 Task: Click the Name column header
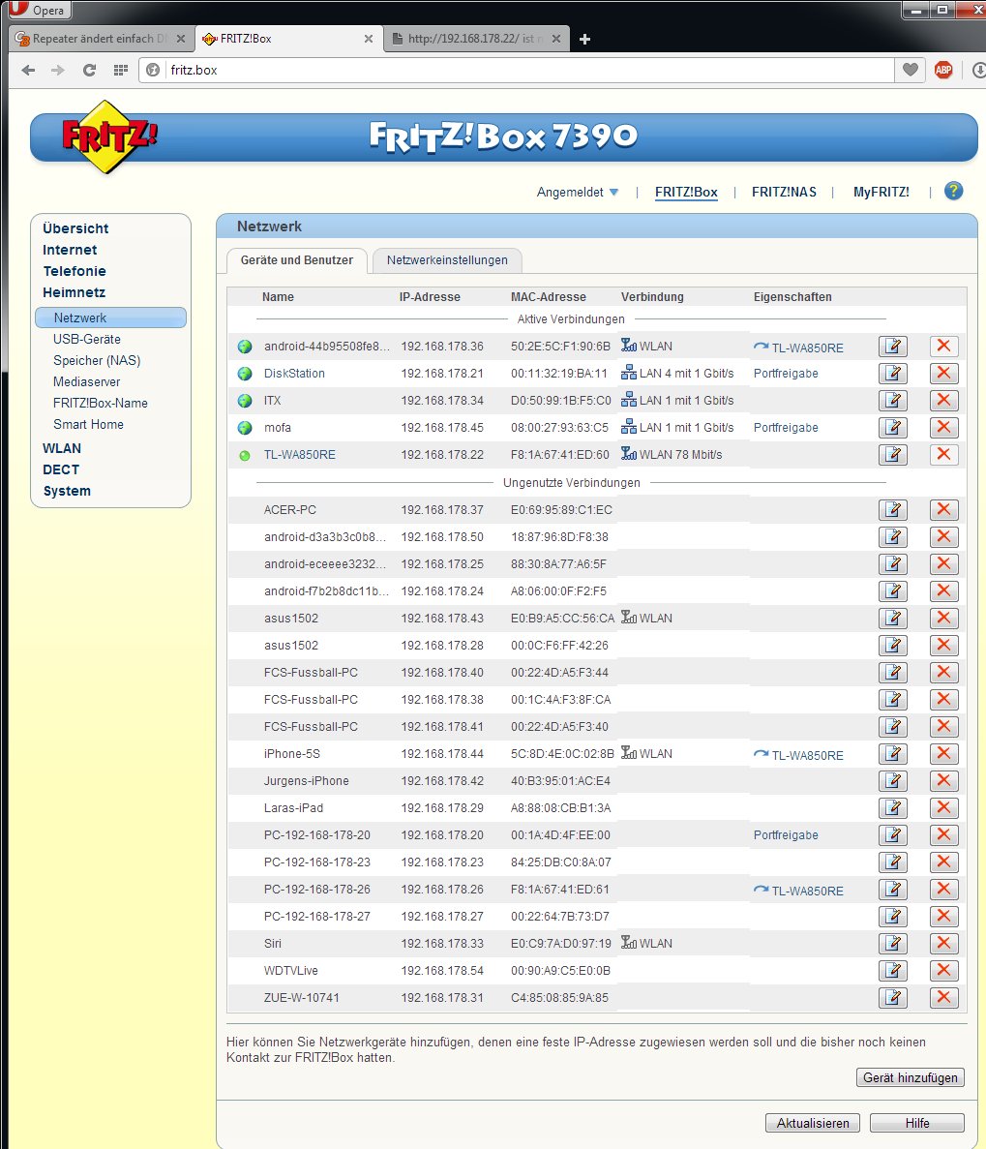pos(278,297)
